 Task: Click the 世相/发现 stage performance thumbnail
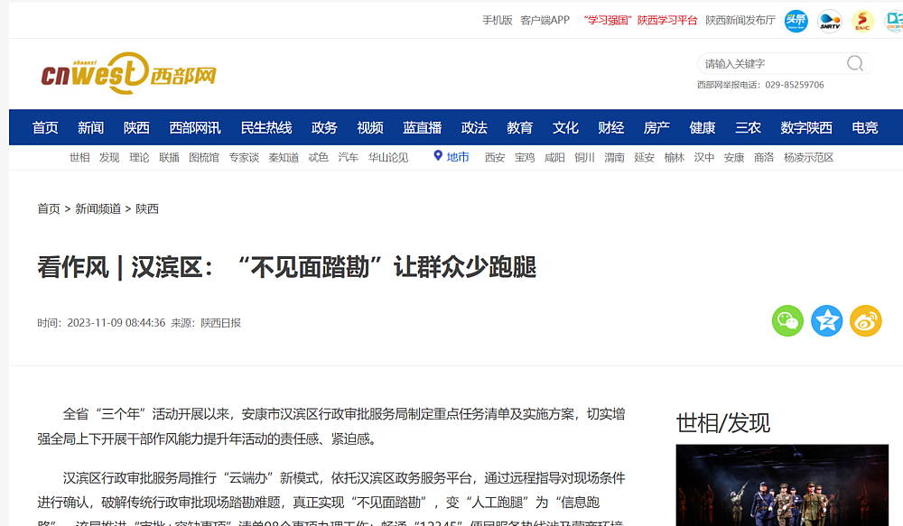(782, 484)
